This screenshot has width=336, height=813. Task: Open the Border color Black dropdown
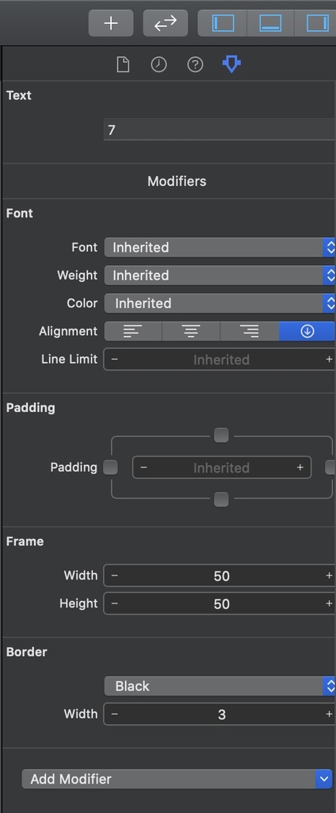[220, 686]
